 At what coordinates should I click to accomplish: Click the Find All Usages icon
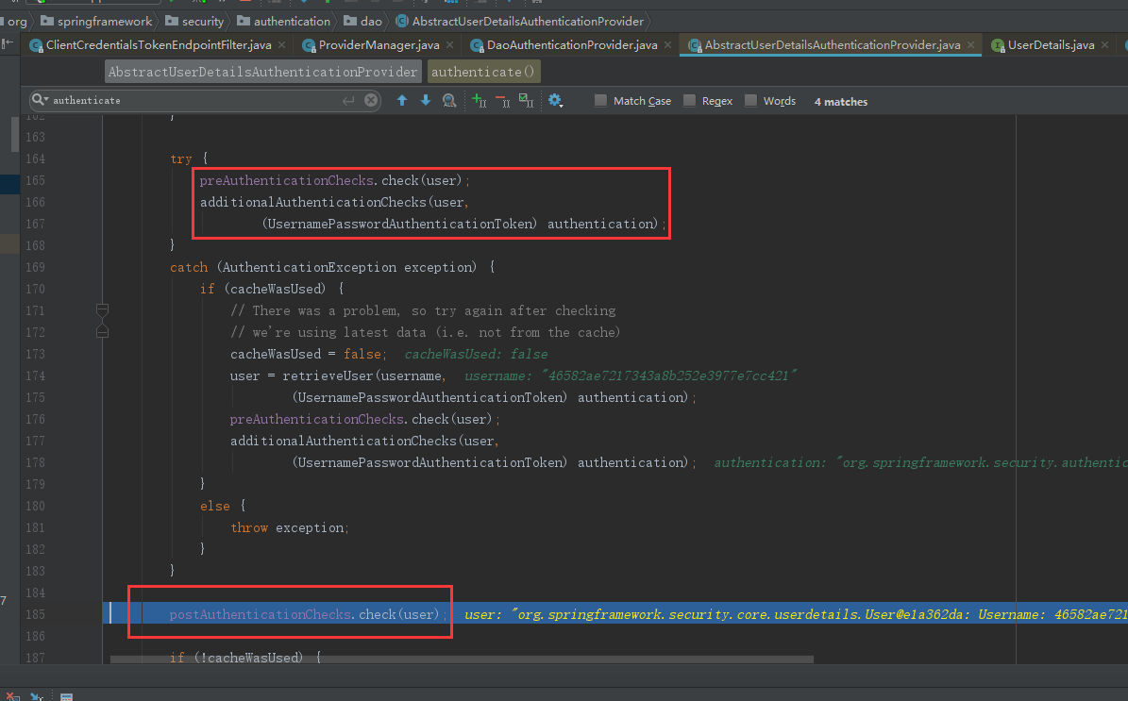click(x=449, y=101)
